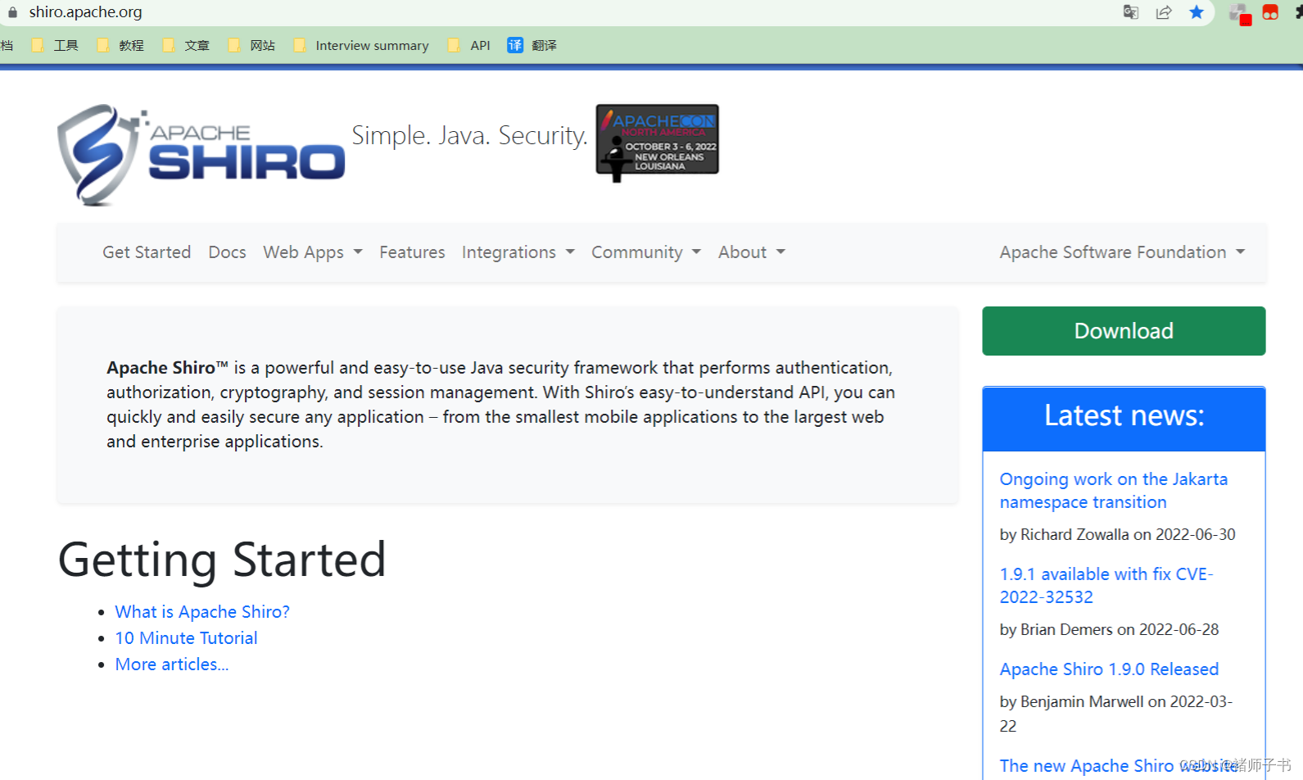The image size is (1303, 780).
Task: Open the Docs nav item
Action: point(227,252)
